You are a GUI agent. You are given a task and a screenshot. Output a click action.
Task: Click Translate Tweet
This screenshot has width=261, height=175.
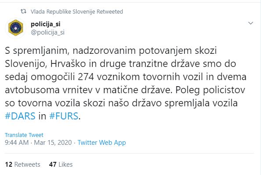[24, 135]
